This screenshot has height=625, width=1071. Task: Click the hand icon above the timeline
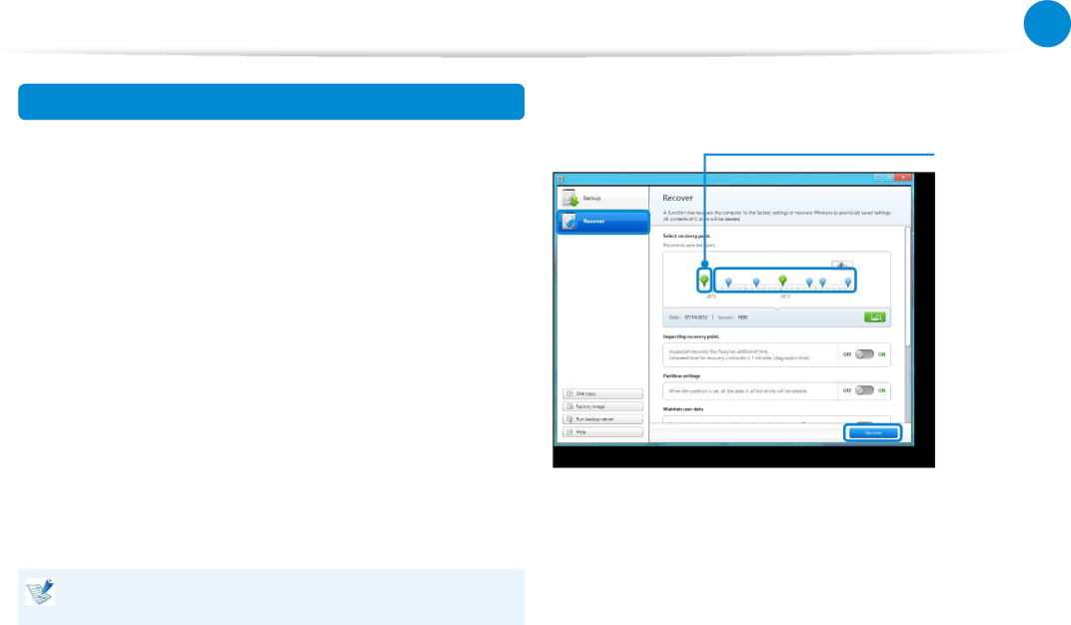coord(843,266)
